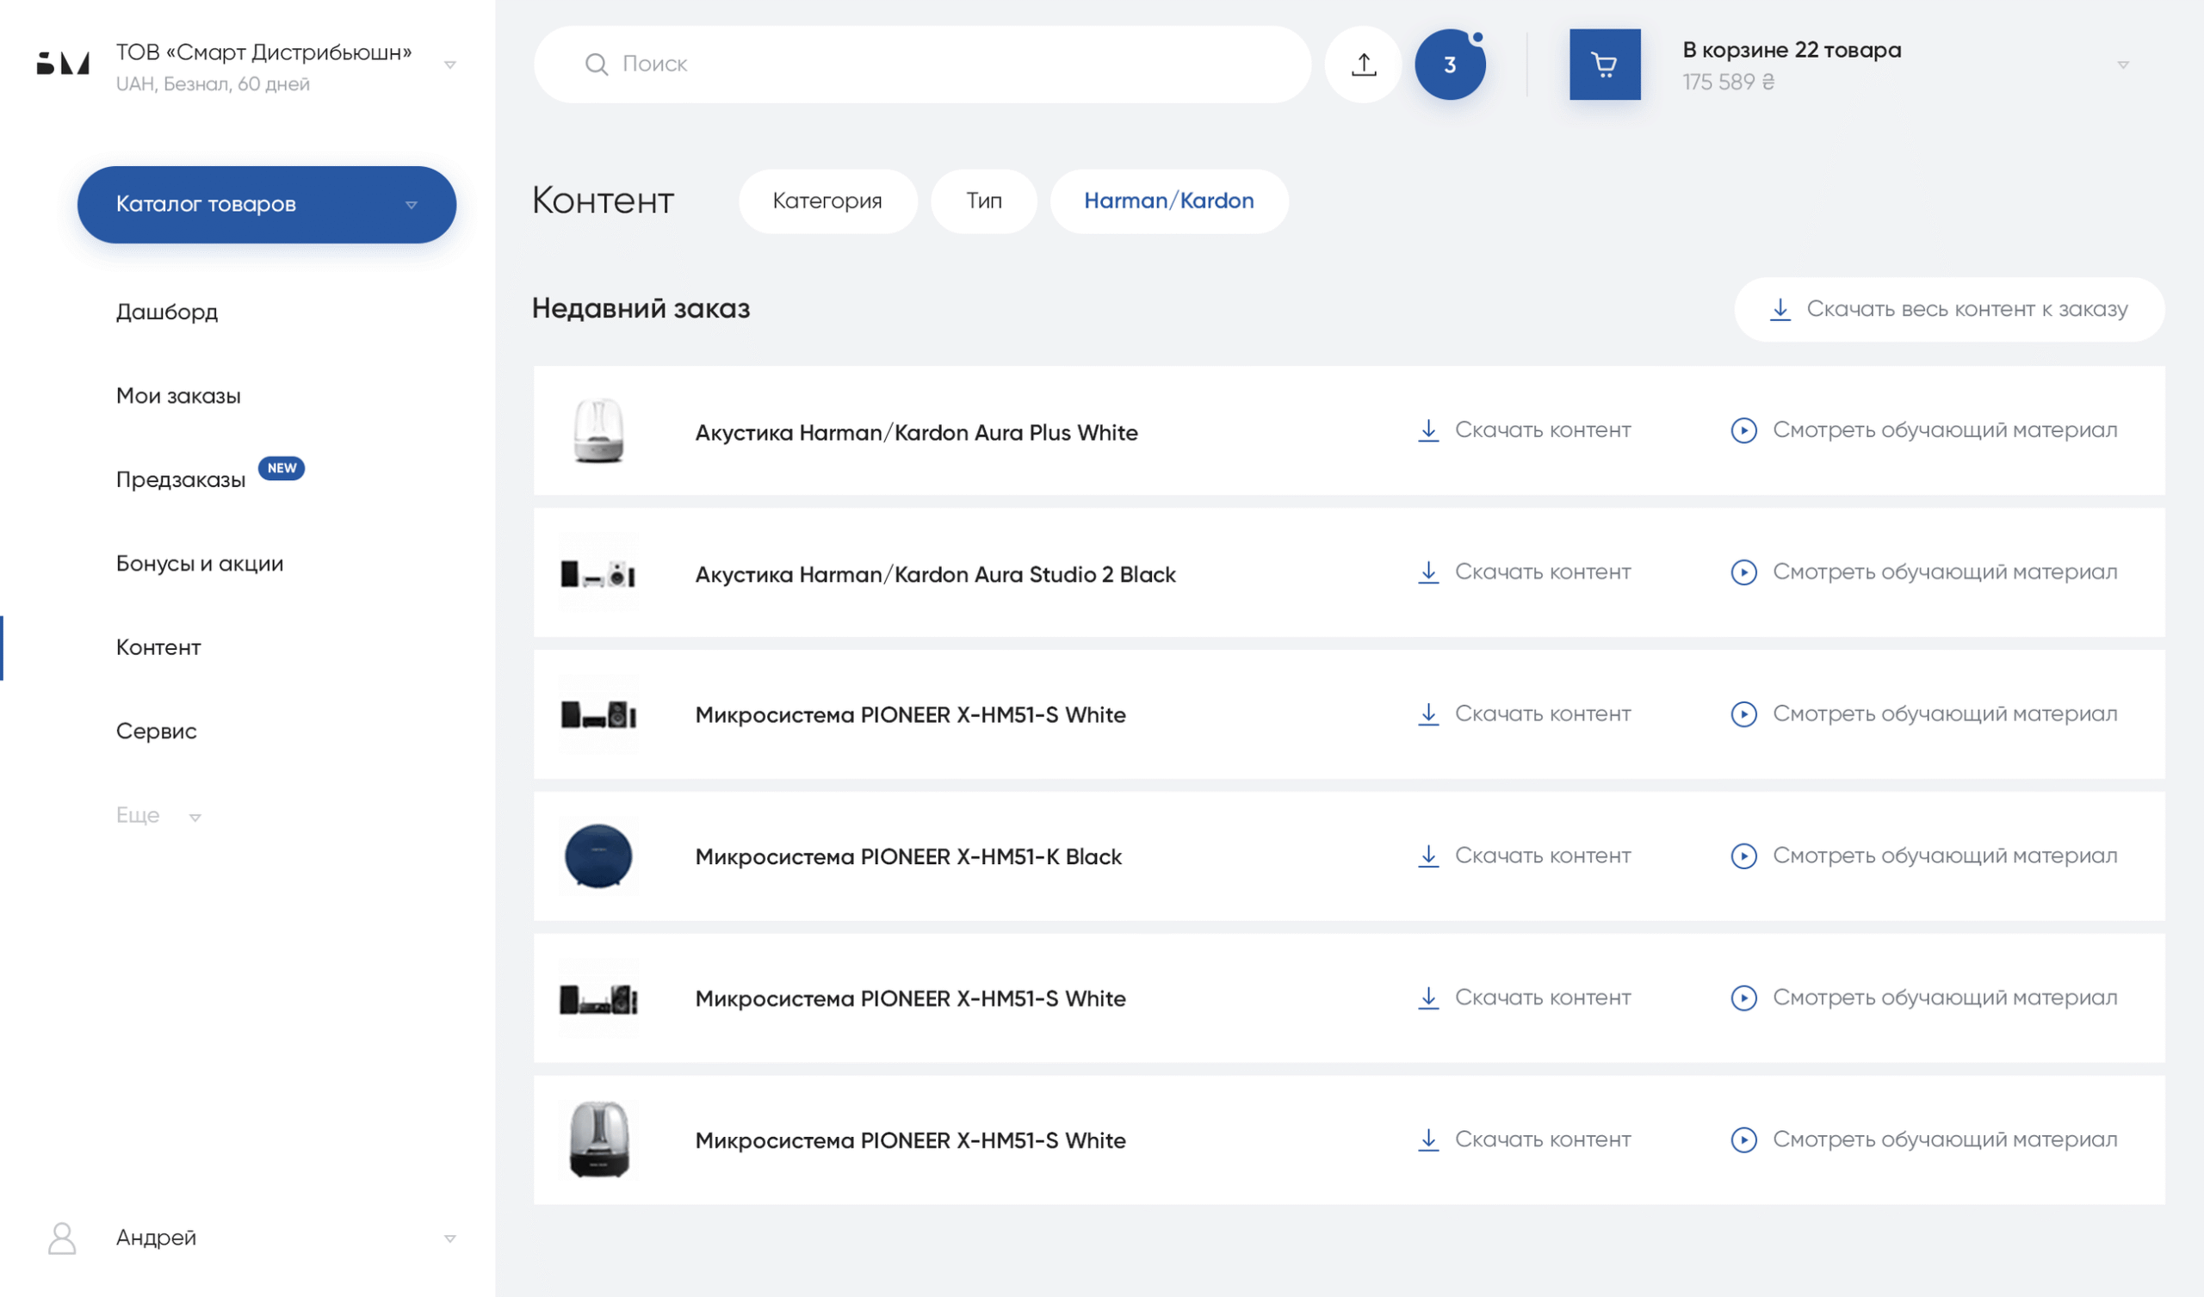The image size is (2204, 1297).
Task: Click the search magnifier icon
Action: pos(596,64)
